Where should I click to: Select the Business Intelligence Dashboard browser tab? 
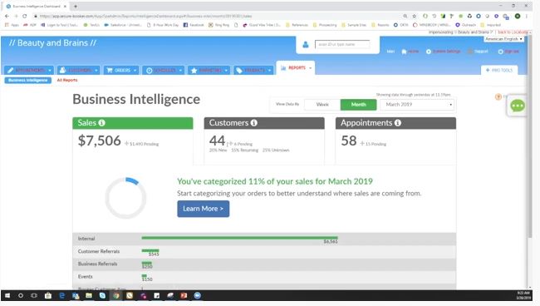tap(36, 6)
